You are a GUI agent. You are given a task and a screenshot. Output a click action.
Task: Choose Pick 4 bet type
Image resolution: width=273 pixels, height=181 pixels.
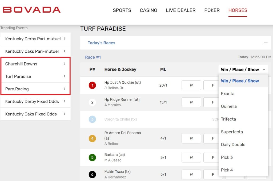point(243,170)
